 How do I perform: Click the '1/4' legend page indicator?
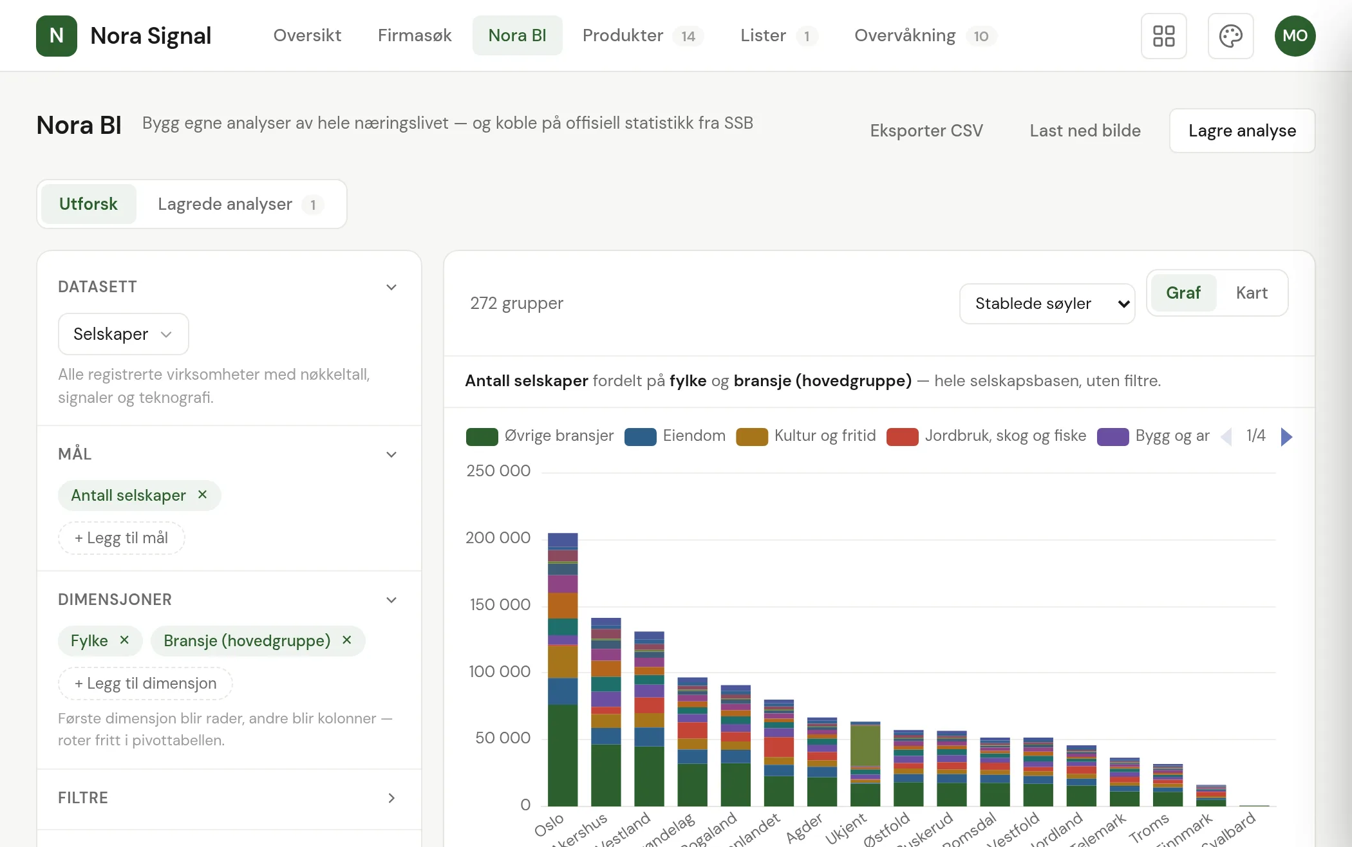point(1255,436)
